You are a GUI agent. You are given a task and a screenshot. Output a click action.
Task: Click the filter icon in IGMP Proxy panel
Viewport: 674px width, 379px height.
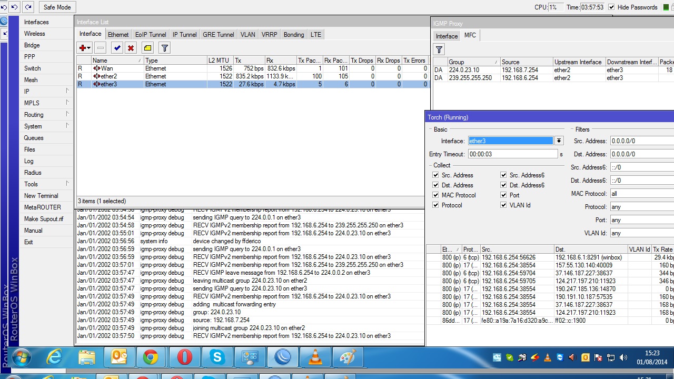(x=439, y=49)
